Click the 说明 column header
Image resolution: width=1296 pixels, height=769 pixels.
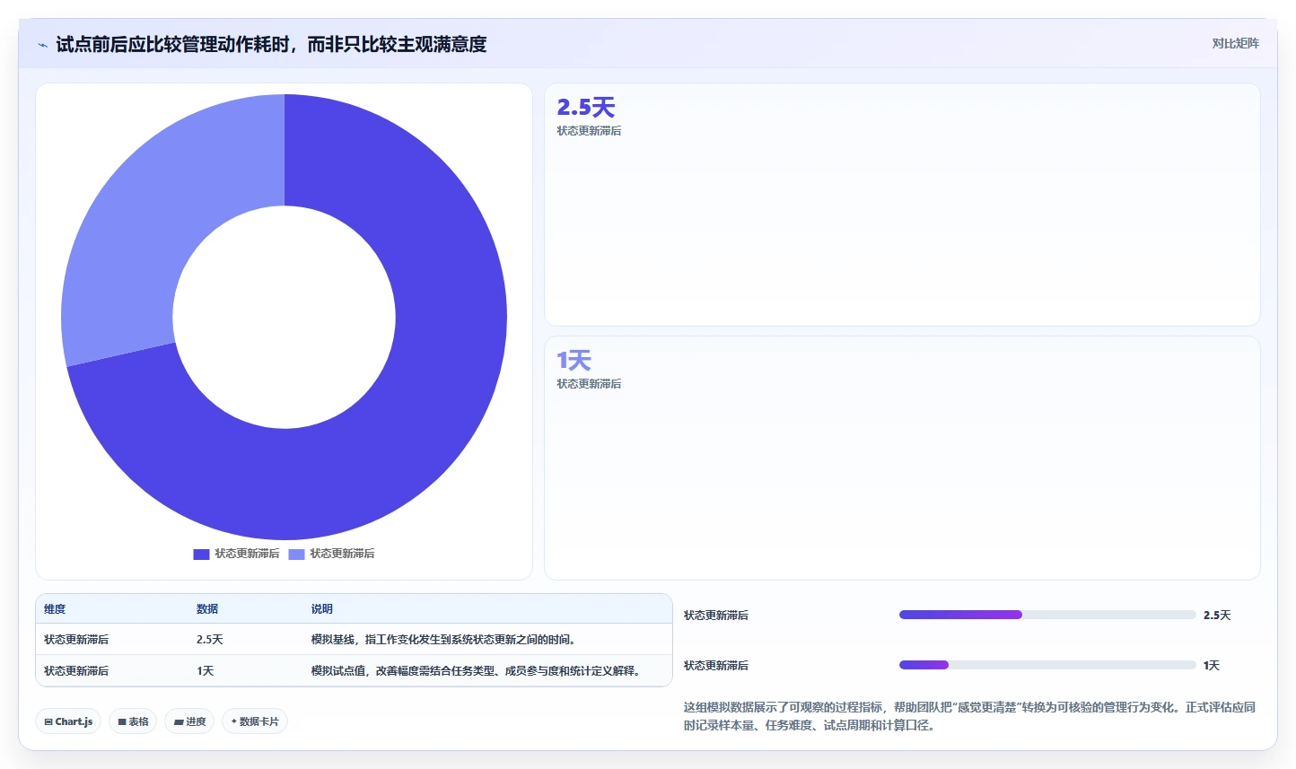(322, 608)
